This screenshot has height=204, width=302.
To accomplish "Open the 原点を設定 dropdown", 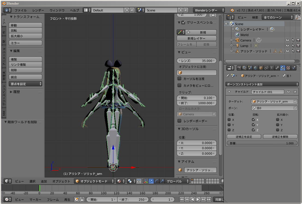I will click(x=25, y=84).
